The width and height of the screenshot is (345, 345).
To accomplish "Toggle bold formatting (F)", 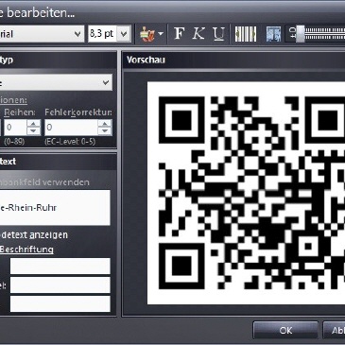I will pos(179,34).
